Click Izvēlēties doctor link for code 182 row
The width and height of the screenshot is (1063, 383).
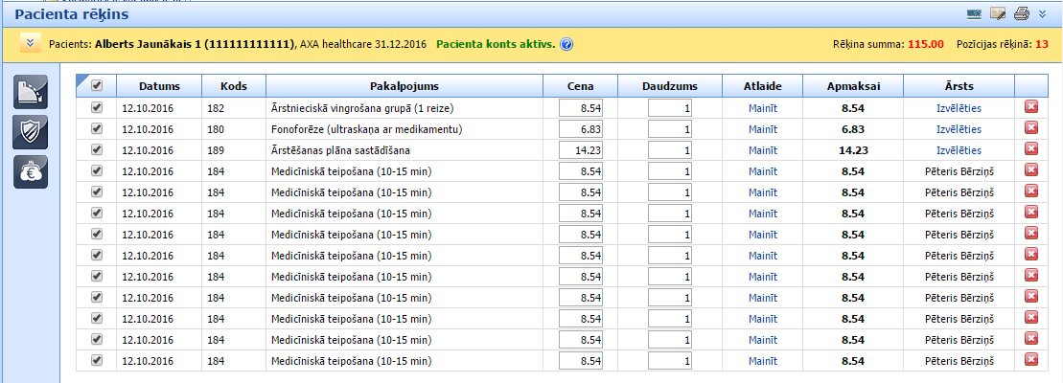pyautogui.click(x=959, y=108)
